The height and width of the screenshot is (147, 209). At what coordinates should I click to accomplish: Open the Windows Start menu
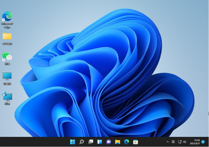point(72,142)
